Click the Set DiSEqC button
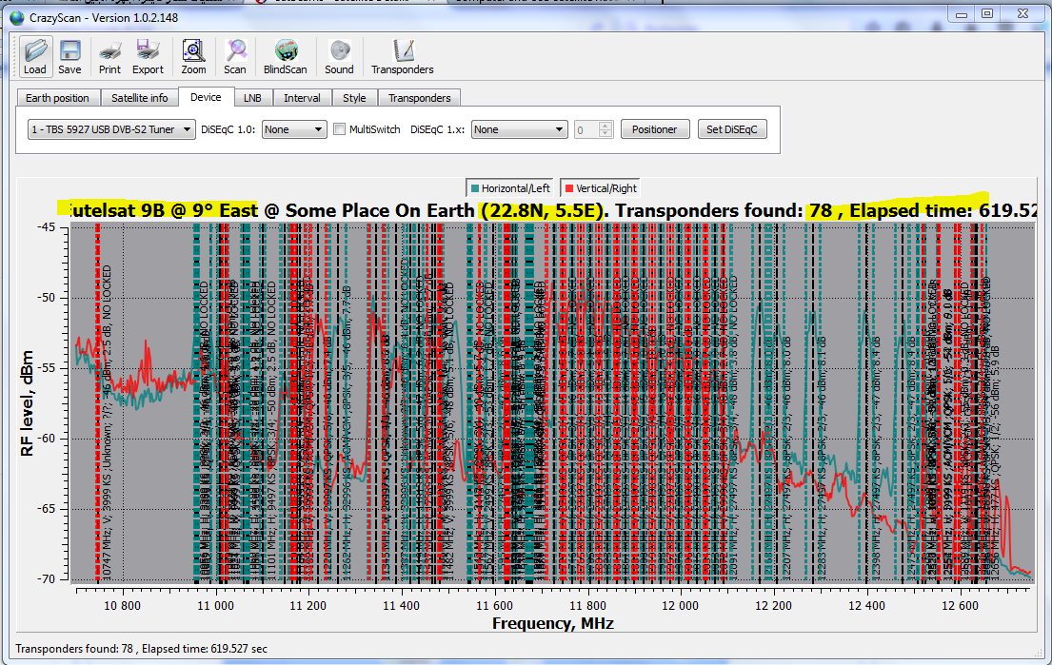 [731, 129]
